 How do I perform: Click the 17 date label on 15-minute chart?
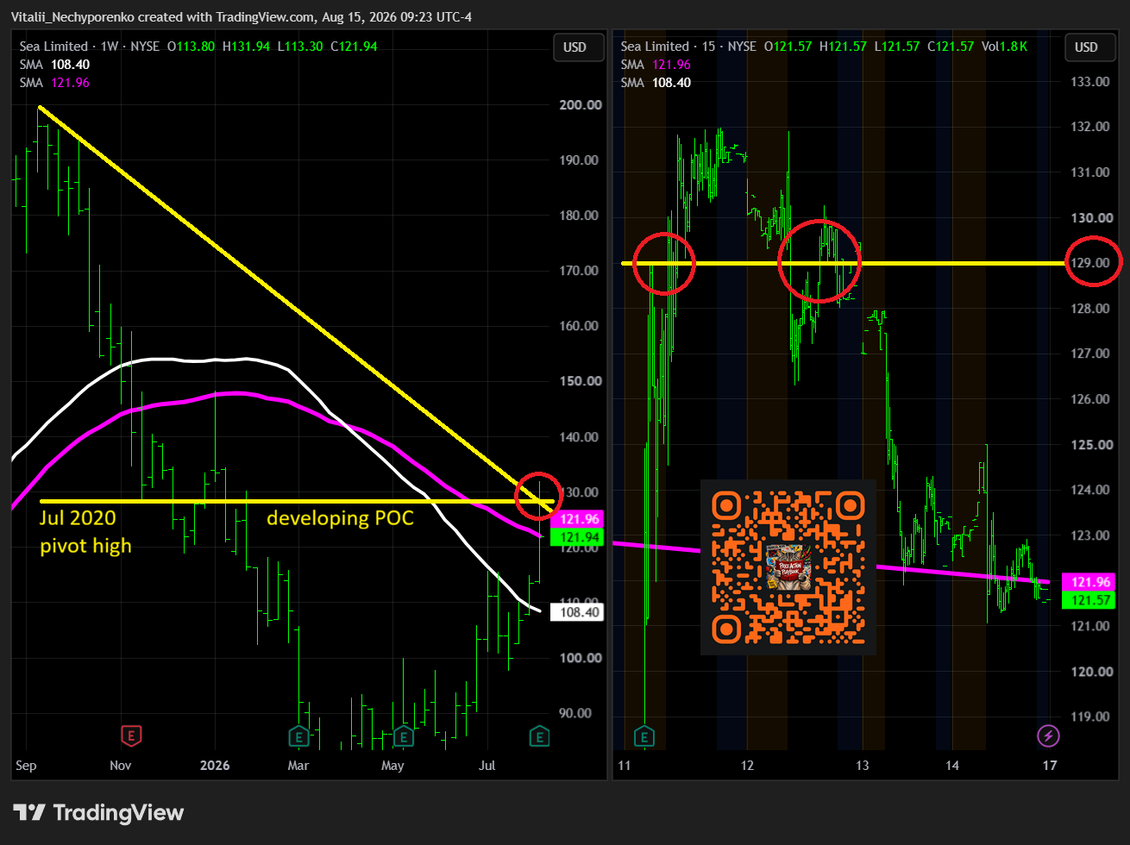point(1050,765)
